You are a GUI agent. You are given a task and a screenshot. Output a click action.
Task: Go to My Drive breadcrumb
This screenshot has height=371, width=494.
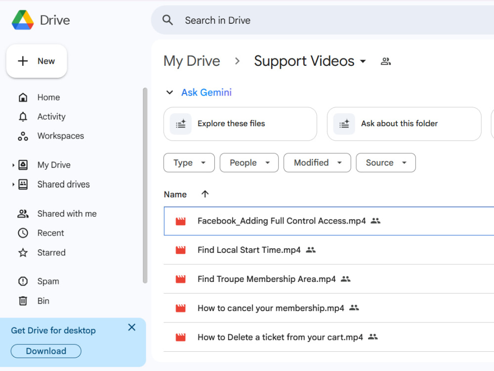point(192,61)
